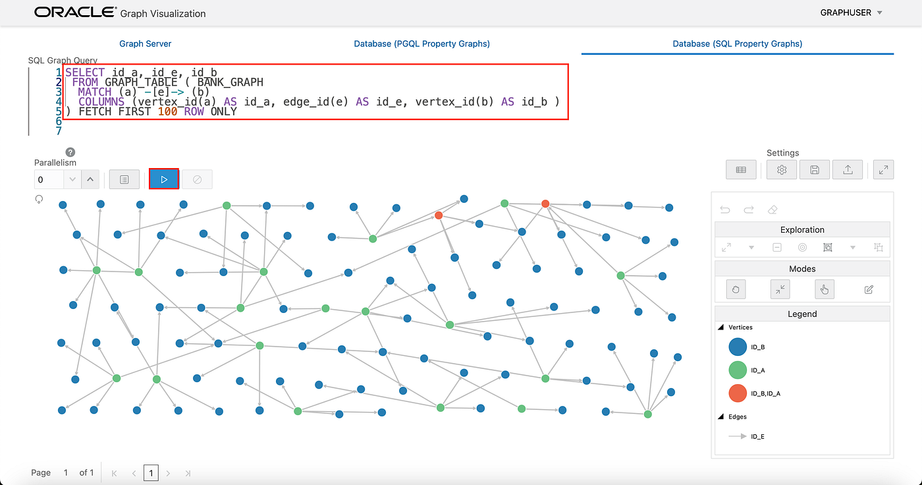Viewport: 922px width, 485px height.
Task: Open the settings gear in Settings toolbar
Action: coord(781,169)
